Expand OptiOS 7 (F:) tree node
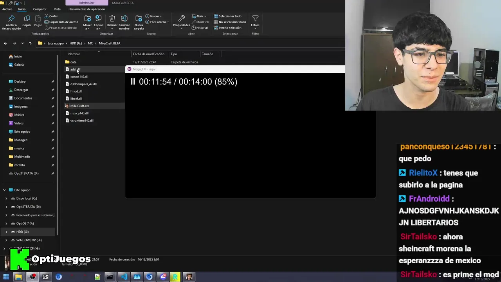The width and height of the screenshot is (501, 282). [6, 223]
